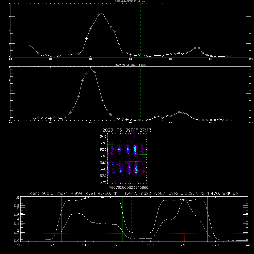Click the '600' y-axis label of the spectral image
Viewport: 254px width, 254px height.
[x=103, y=150]
